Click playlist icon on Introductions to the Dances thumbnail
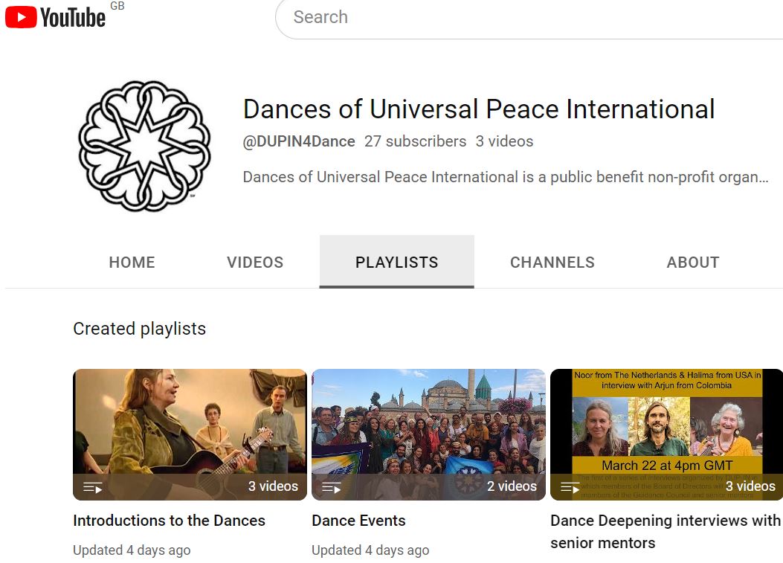Image resolution: width=783 pixels, height=563 pixels. pos(93,488)
